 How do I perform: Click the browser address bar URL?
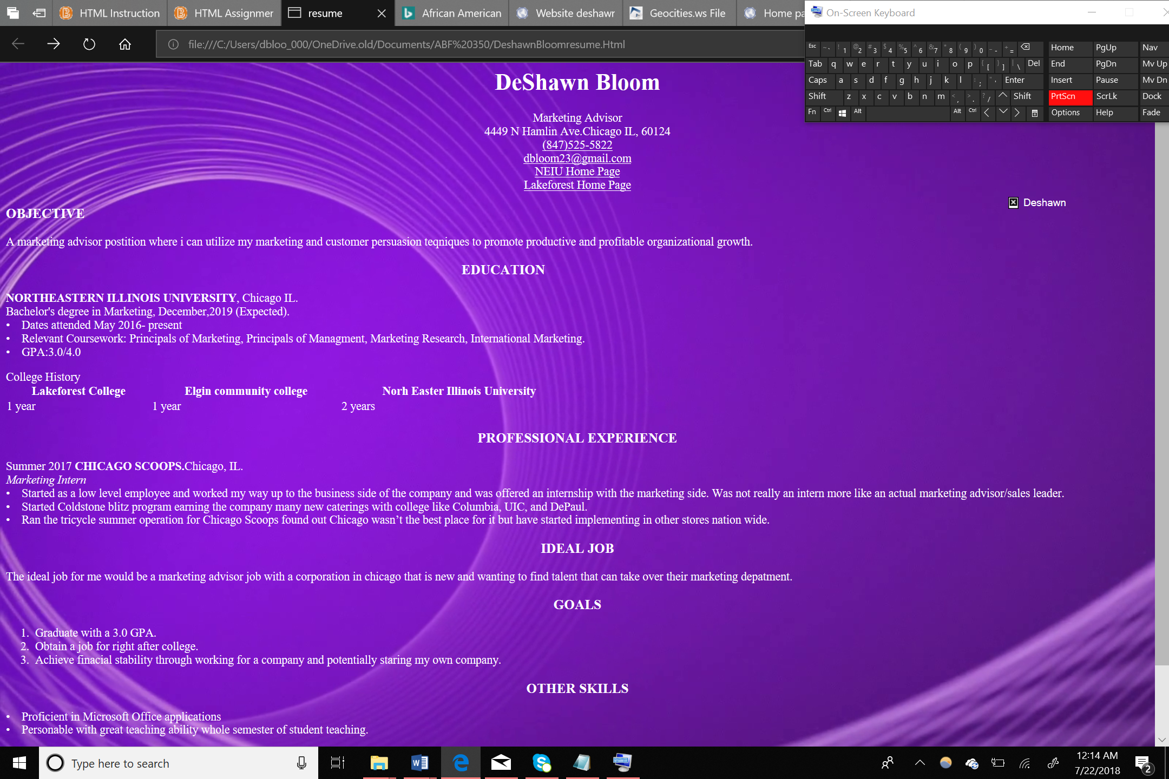point(406,44)
